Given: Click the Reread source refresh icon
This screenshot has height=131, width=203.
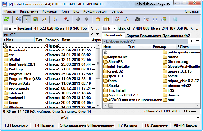Looking at the screenshot, I should [7, 19].
